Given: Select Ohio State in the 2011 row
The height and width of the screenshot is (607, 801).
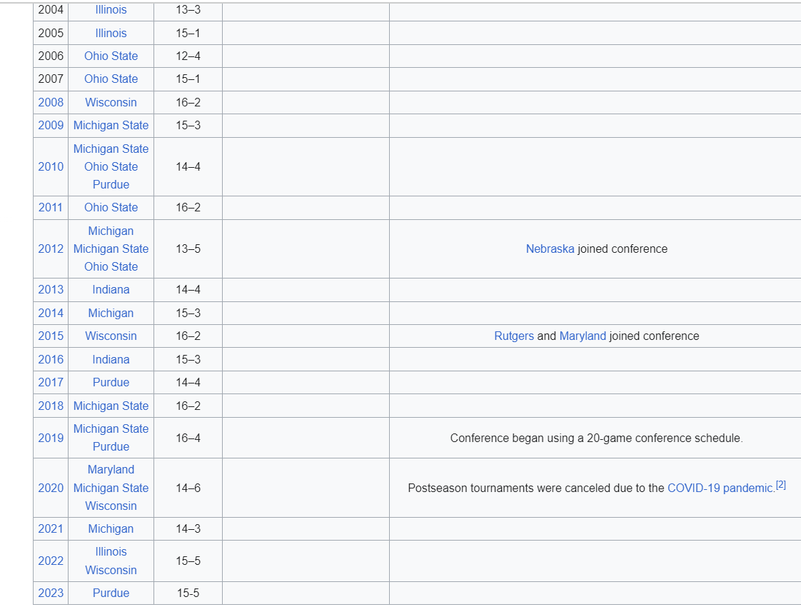Looking at the screenshot, I should [x=111, y=208].
